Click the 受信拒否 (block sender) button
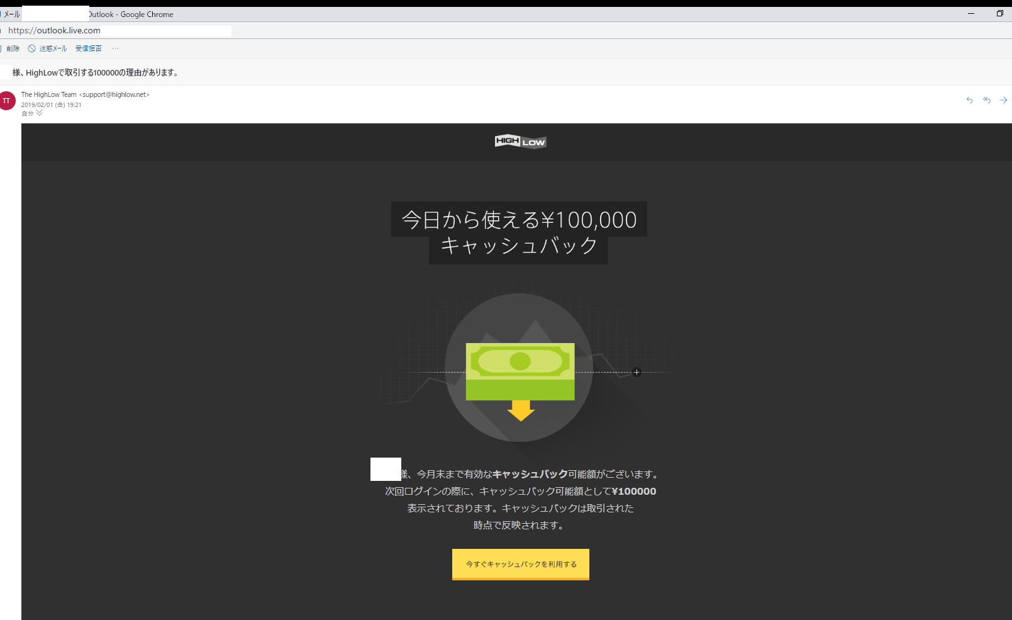Screen dimensions: 1012x620 point(89,48)
